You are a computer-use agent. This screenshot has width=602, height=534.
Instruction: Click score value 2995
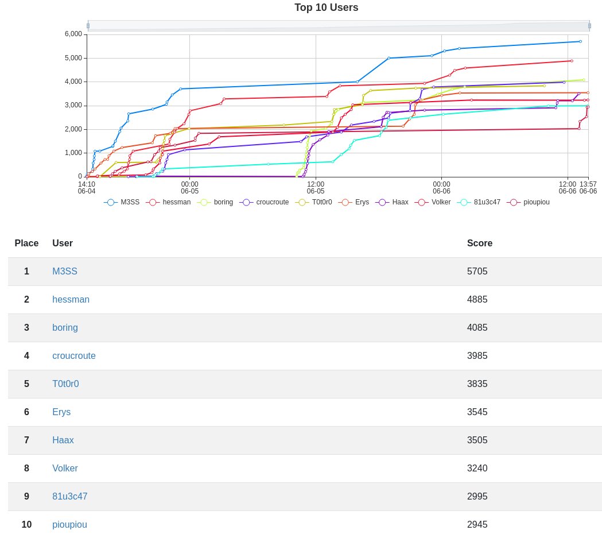coord(477,496)
